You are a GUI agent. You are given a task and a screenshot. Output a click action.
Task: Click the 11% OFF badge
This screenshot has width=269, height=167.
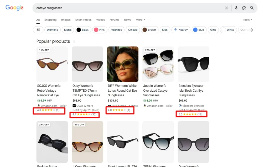[x=44, y=50]
